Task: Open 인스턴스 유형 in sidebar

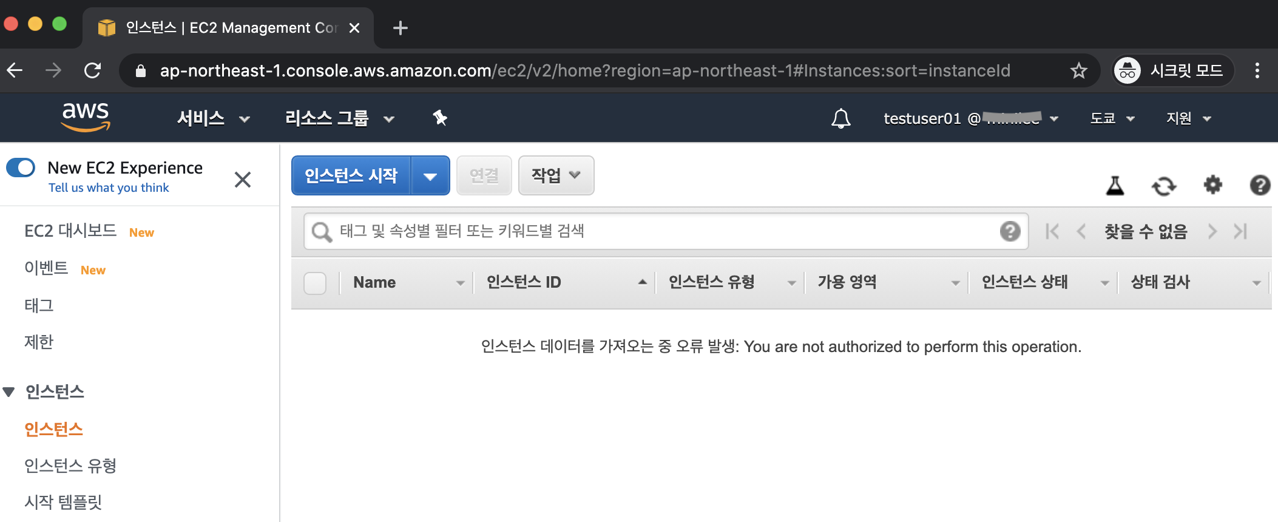Action: click(x=70, y=466)
